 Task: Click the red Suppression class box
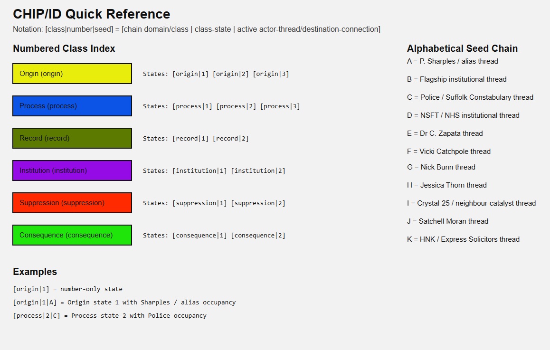(72, 203)
